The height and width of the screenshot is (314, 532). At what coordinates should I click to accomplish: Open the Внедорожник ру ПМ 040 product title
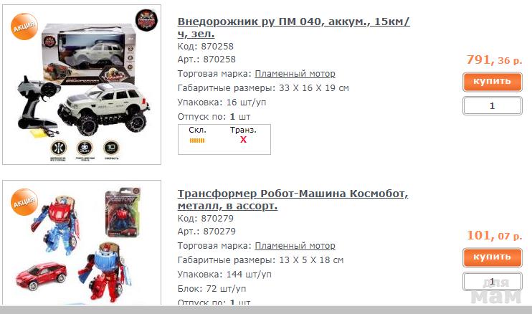[x=294, y=27]
